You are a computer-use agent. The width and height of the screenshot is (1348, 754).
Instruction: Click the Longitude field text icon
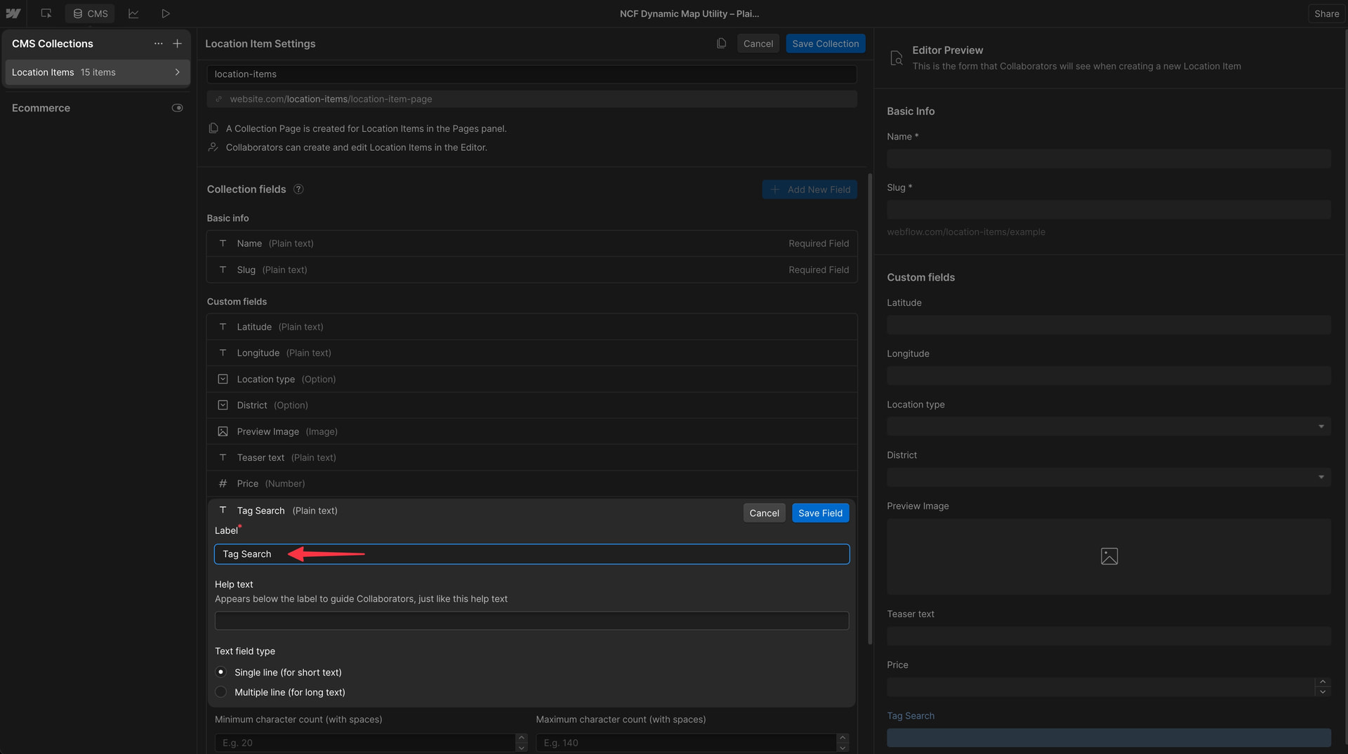pos(223,353)
